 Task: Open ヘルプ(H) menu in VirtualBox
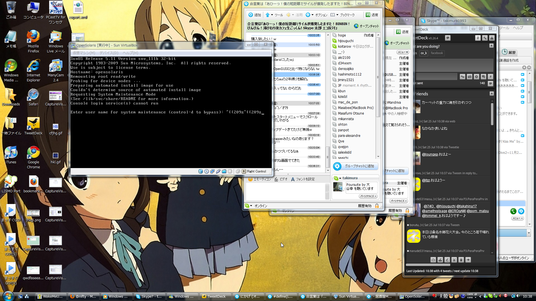pos(130,53)
